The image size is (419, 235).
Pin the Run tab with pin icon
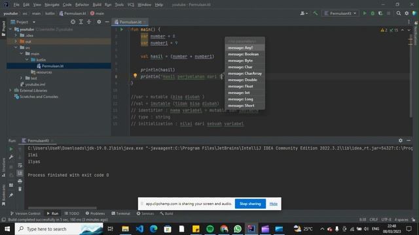11,195
